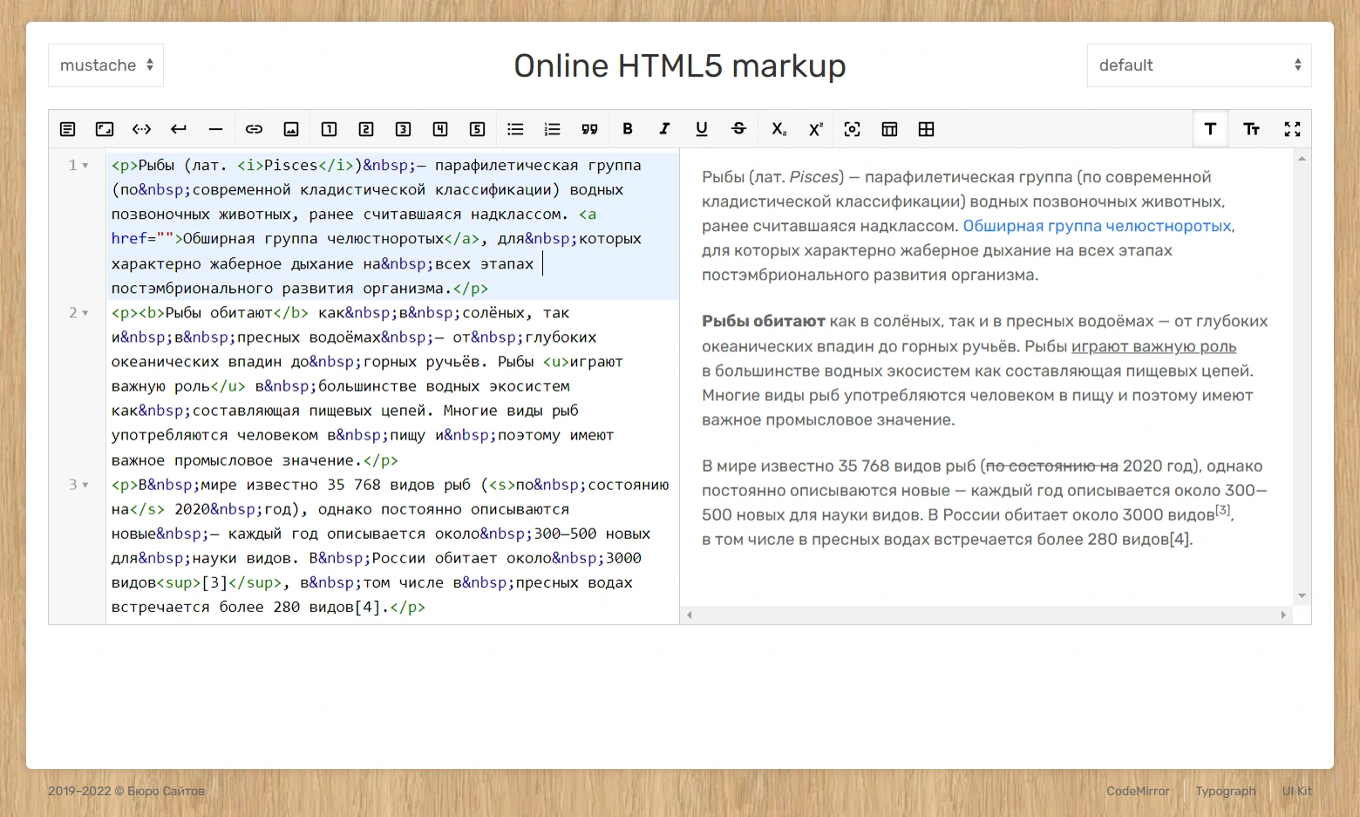Insert non-breaking space icon
The image size is (1360, 817).
pyautogui.click(x=141, y=129)
